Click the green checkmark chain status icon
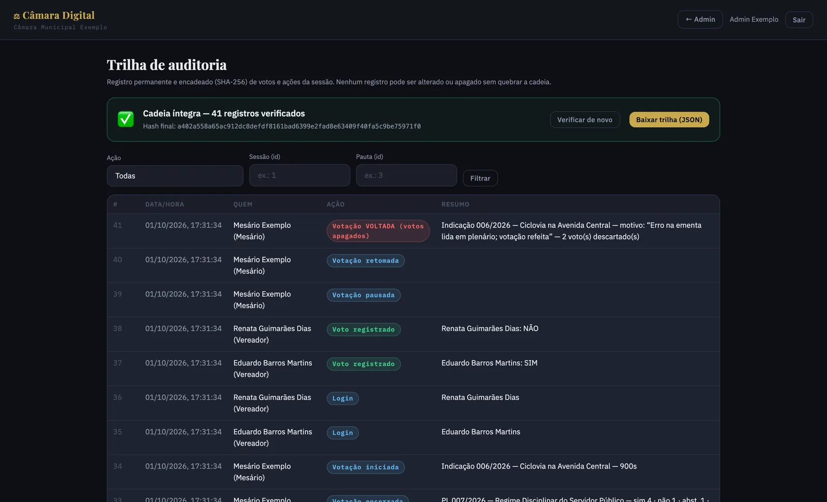827x502 pixels. pyautogui.click(x=126, y=119)
